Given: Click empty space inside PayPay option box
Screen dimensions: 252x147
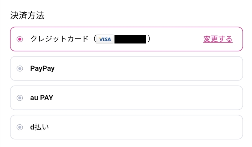Looking at the screenshot, I should pyautogui.click(x=144, y=68).
